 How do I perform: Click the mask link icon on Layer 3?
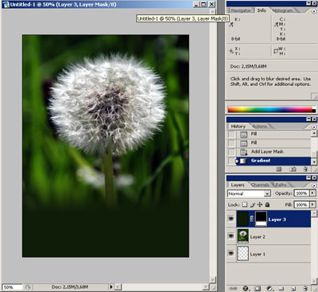(x=252, y=219)
